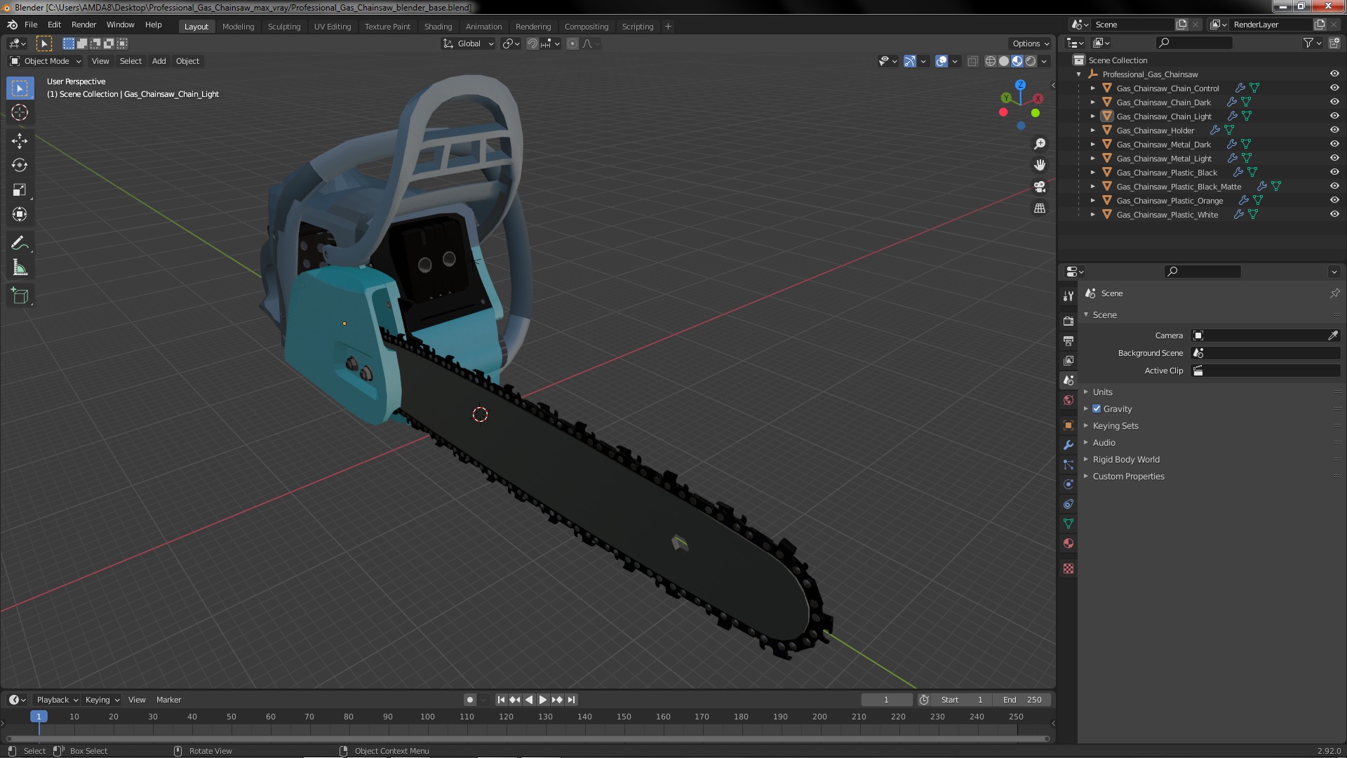This screenshot has height=758, width=1347.
Task: Add a new workspace tab
Action: coord(668,27)
